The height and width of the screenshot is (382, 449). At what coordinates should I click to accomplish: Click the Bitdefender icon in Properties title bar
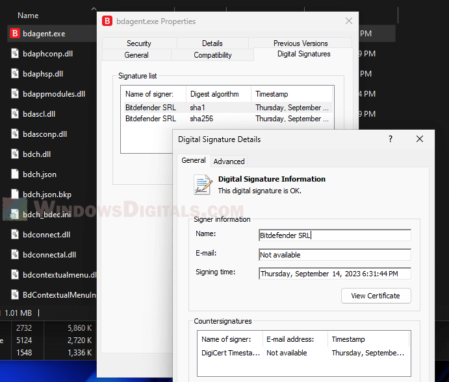click(107, 21)
